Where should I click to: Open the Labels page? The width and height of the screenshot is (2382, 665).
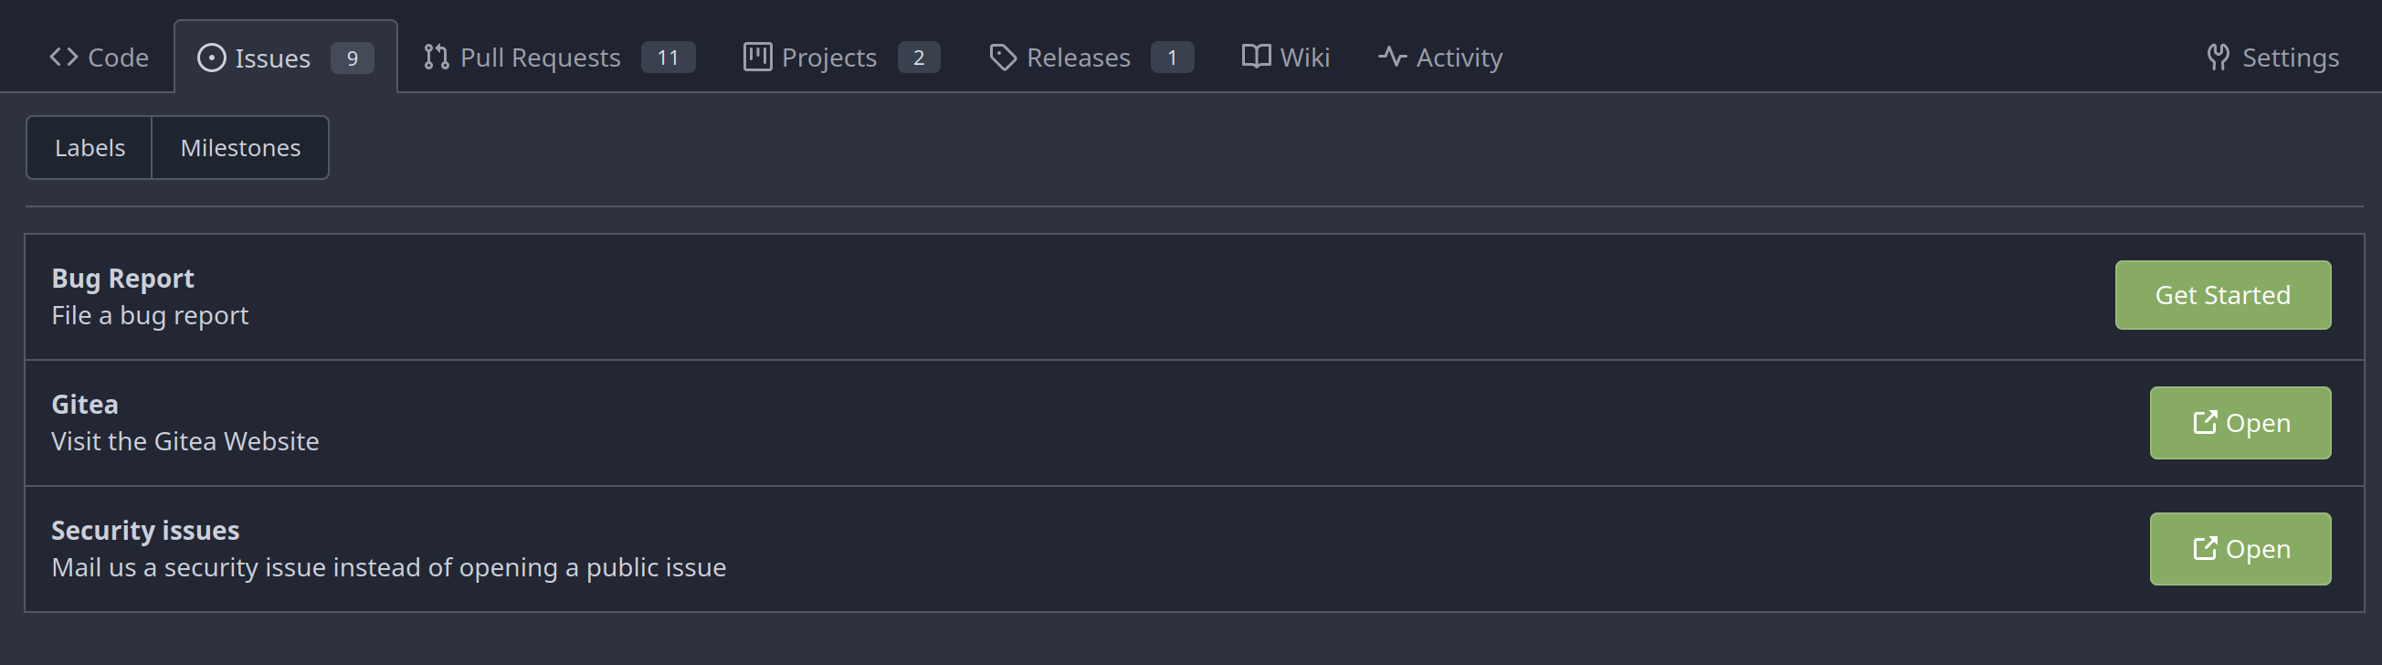pos(90,147)
